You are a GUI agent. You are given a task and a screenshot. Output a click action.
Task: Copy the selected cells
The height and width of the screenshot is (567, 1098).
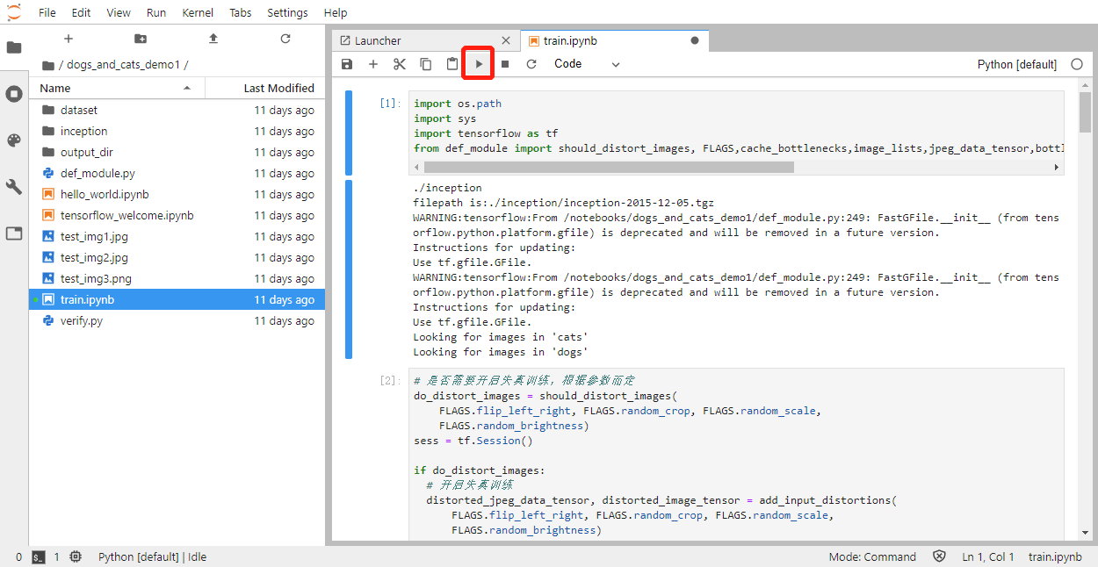[x=426, y=63]
